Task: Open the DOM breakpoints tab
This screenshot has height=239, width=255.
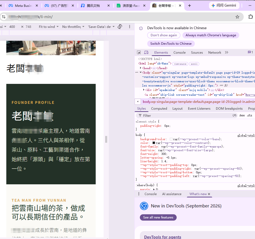Action: [229, 109]
